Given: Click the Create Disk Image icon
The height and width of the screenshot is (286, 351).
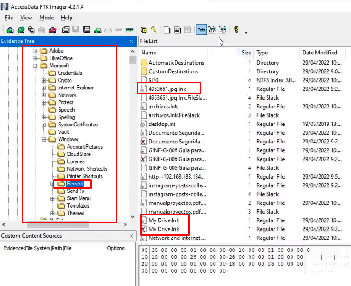Looking at the screenshot, I should pos(65,30).
